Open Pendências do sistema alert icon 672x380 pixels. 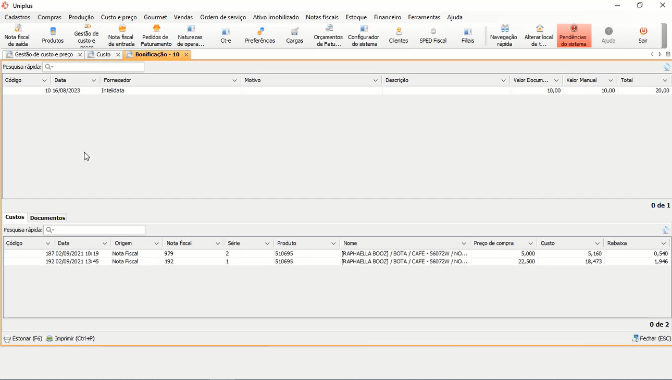pyautogui.click(x=574, y=35)
